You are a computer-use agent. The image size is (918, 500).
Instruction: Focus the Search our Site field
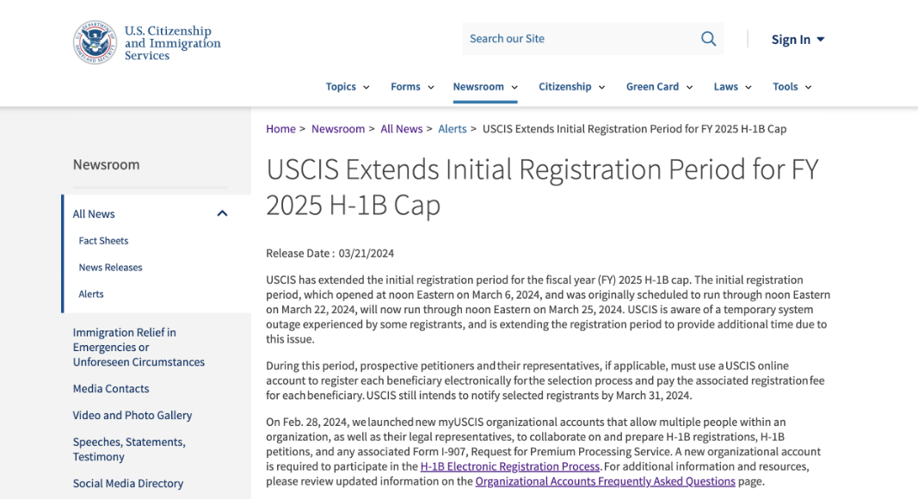coord(593,39)
